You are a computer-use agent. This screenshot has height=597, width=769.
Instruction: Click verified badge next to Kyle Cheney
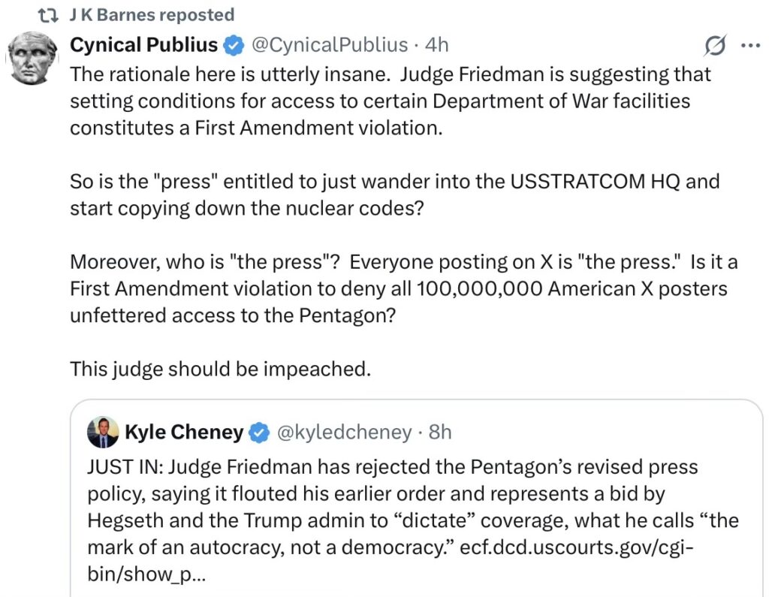260,433
